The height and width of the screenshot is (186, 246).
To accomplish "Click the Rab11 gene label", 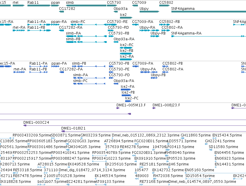I will click(33, 3).
